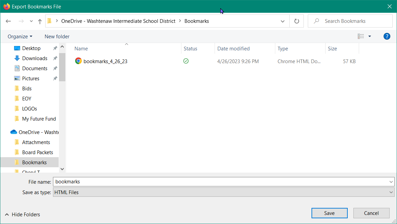Click Bookmarks in the address breadcrumb

coord(197,21)
